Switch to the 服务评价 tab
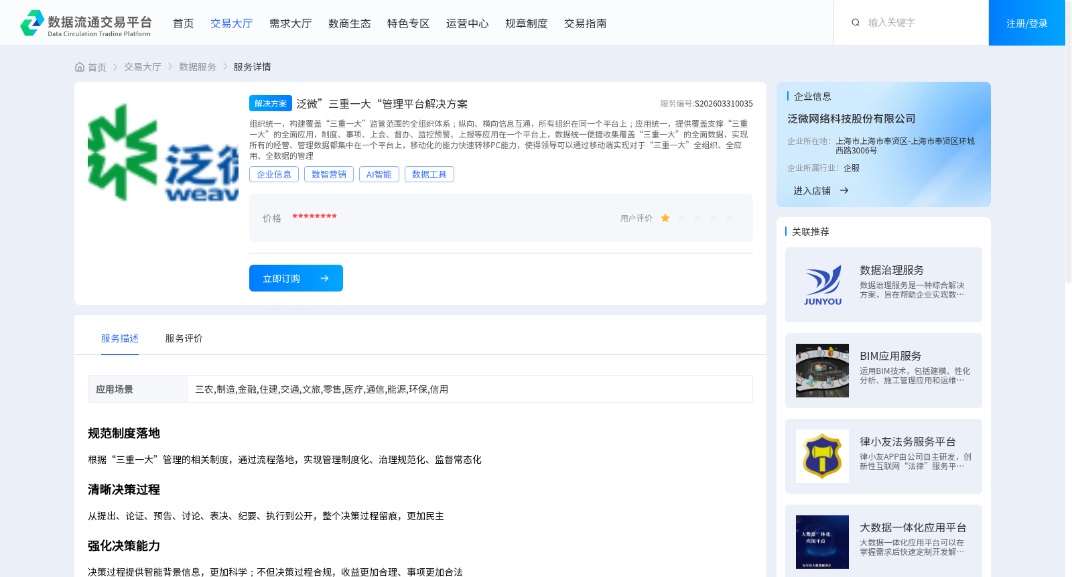This screenshot has width=1072, height=577. 184,338
